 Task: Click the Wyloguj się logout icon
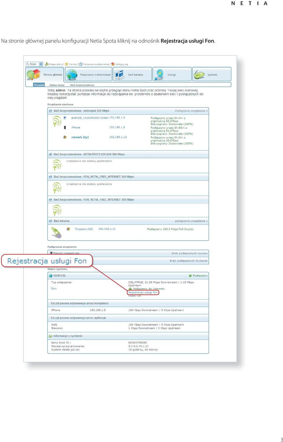[x=113, y=64]
